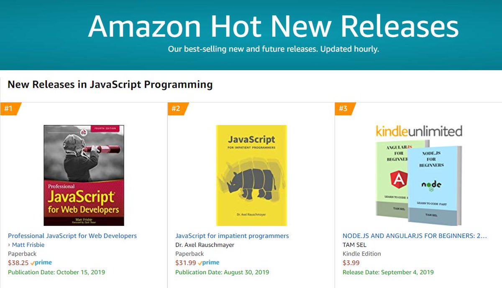Viewport: 502px width, 288px height.
Task: Open the NODE.JS AND ANGULARJS FOR BEGINNERS link
Action: (415, 236)
